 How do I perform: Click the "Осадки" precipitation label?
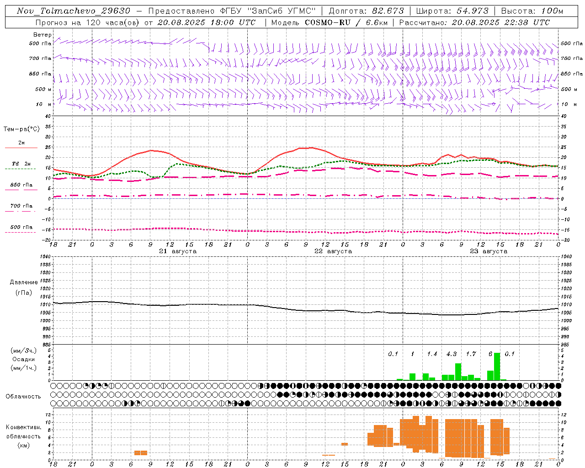click(x=23, y=359)
